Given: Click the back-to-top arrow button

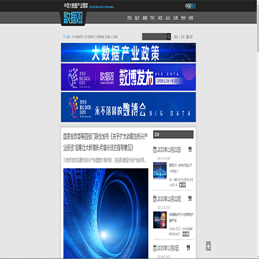Looking at the screenshot, I should coord(209,246).
